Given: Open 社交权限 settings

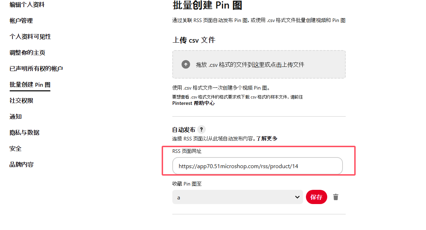Looking at the screenshot, I should tap(21, 101).
